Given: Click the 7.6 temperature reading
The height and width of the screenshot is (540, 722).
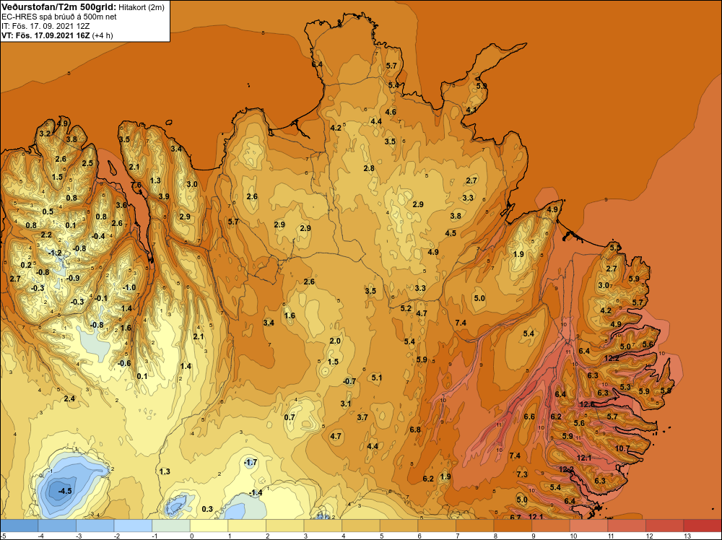Looking at the screenshot, I should coord(136,185).
